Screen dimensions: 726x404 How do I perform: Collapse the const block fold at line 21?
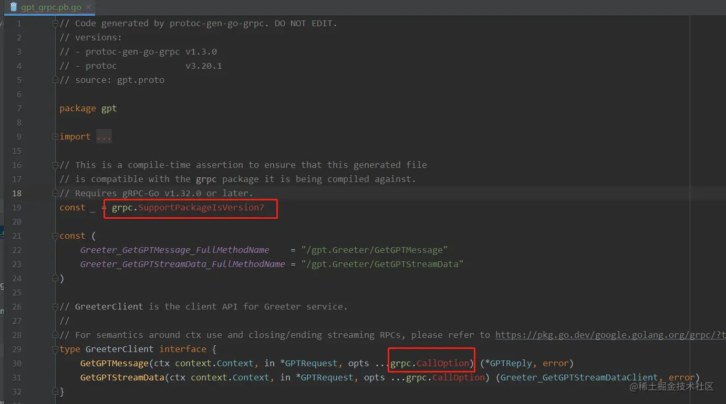point(55,236)
